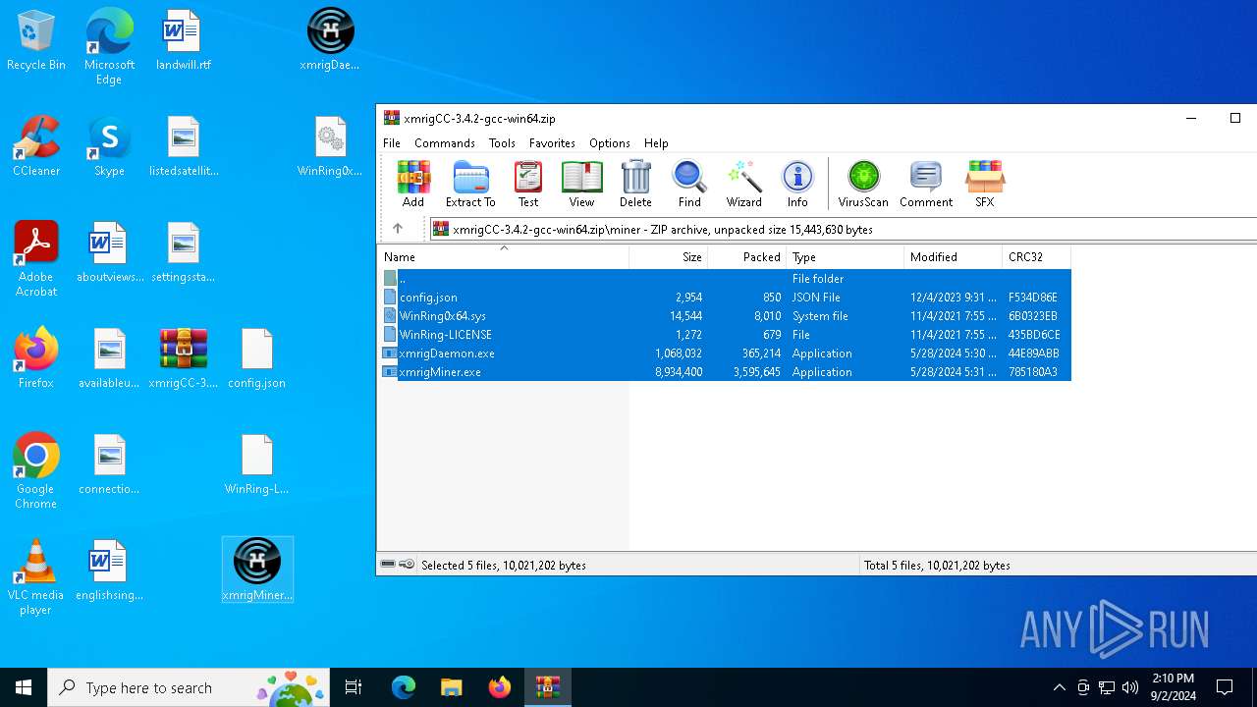Open the volume control in tray
The image size is (1257, 707).
(1130, 687)
